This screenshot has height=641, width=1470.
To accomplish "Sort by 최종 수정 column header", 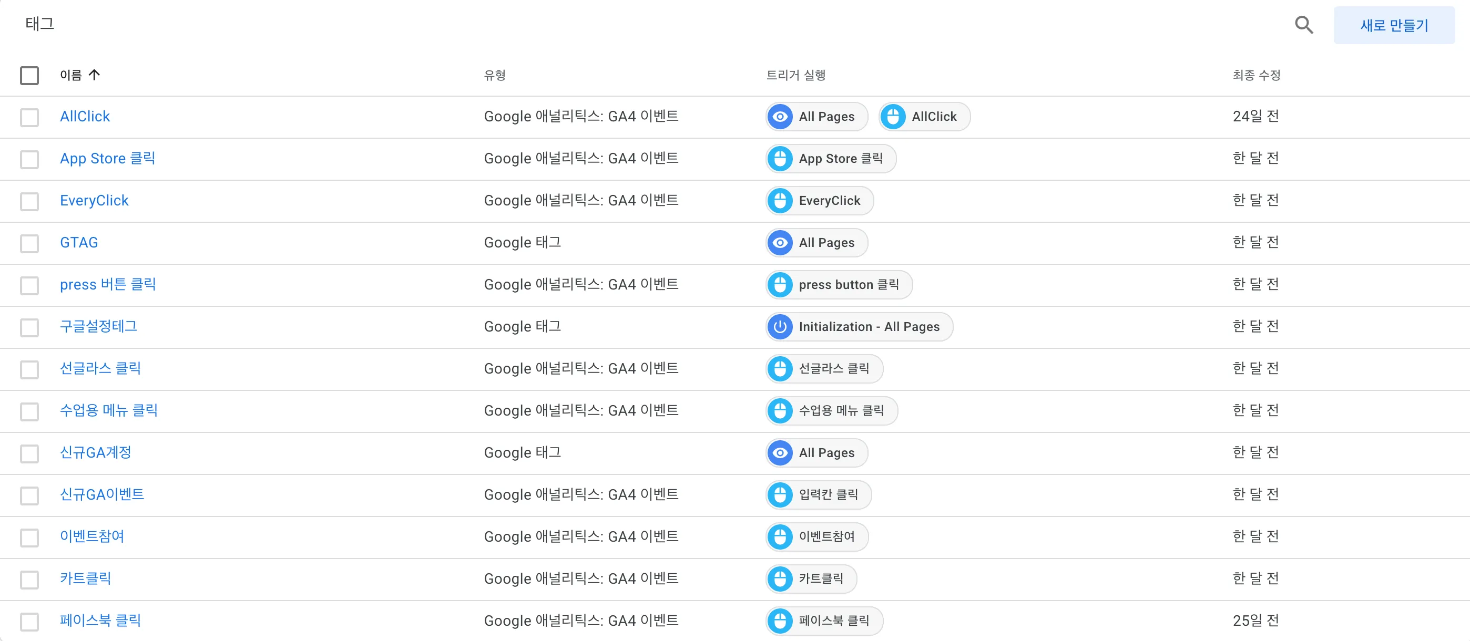I will point(1256,75).
